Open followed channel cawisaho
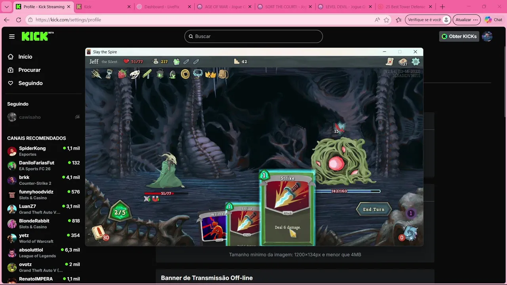The height and width of the screenshot is (285, 507). [x=43, y=117]
